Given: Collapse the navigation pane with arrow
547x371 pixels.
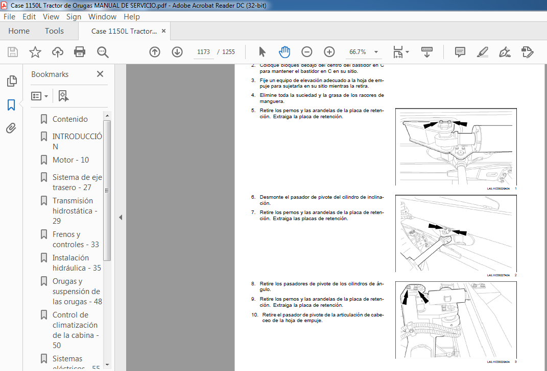Looking at the screenshot, I should (x=121, y=218).
